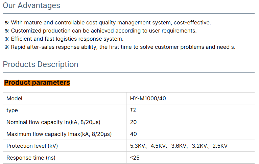
Task: Select the response time value "≤25"
Action: tap(134, 158)
